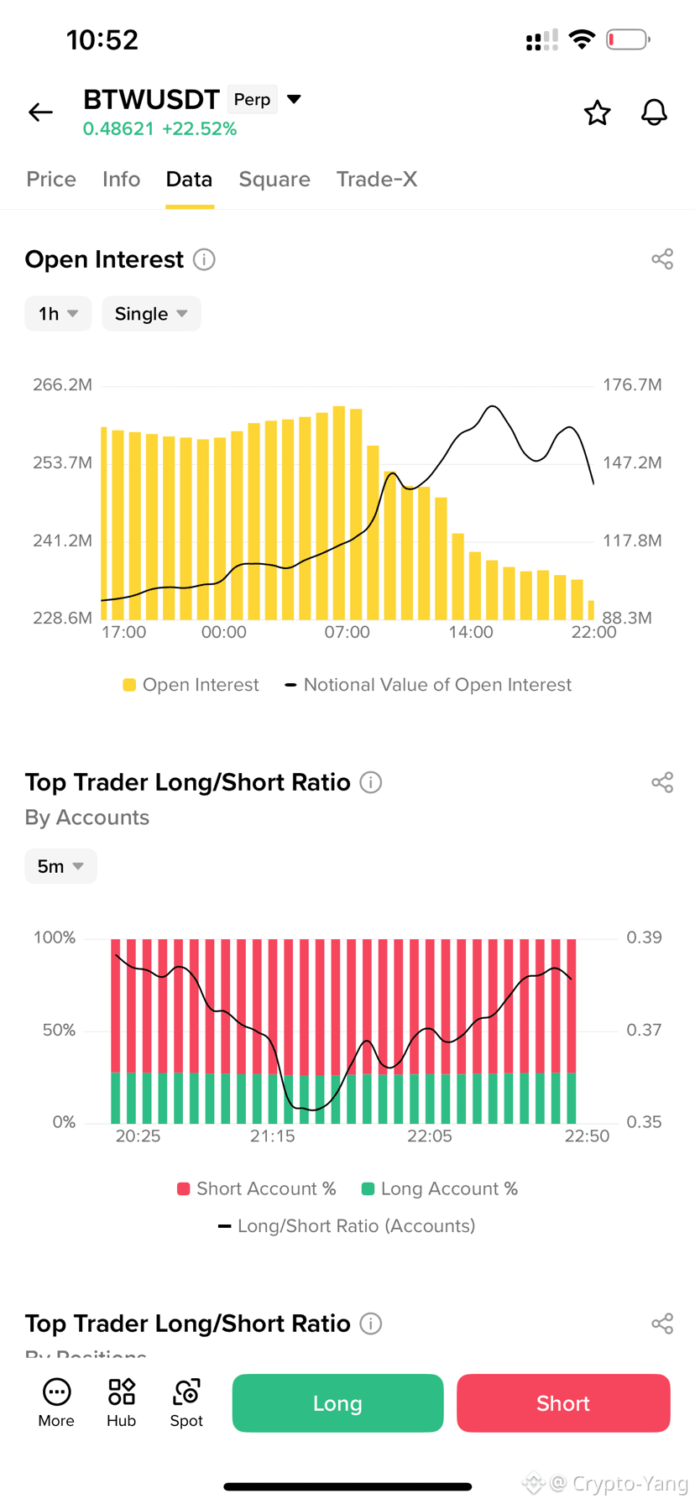Tap the back arrow icon
The width and height of the screenshot is (695, 1504).
40,112
